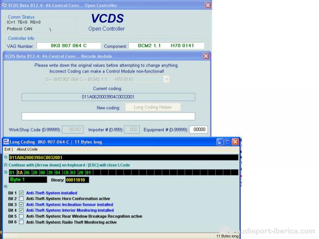This screenshot has height=239, width=319.
Task: Expand the controller selection dropdown in Recode Module
Action: pyautogui.click(x=166, y=79)
